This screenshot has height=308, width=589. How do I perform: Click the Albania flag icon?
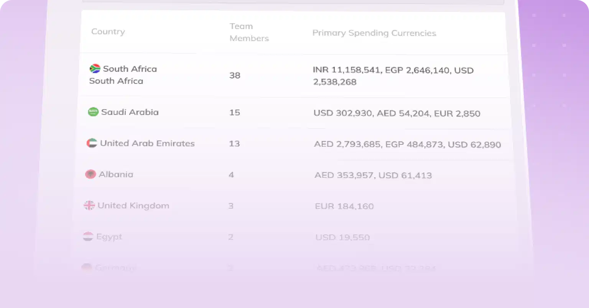click(x=90, y=174)
